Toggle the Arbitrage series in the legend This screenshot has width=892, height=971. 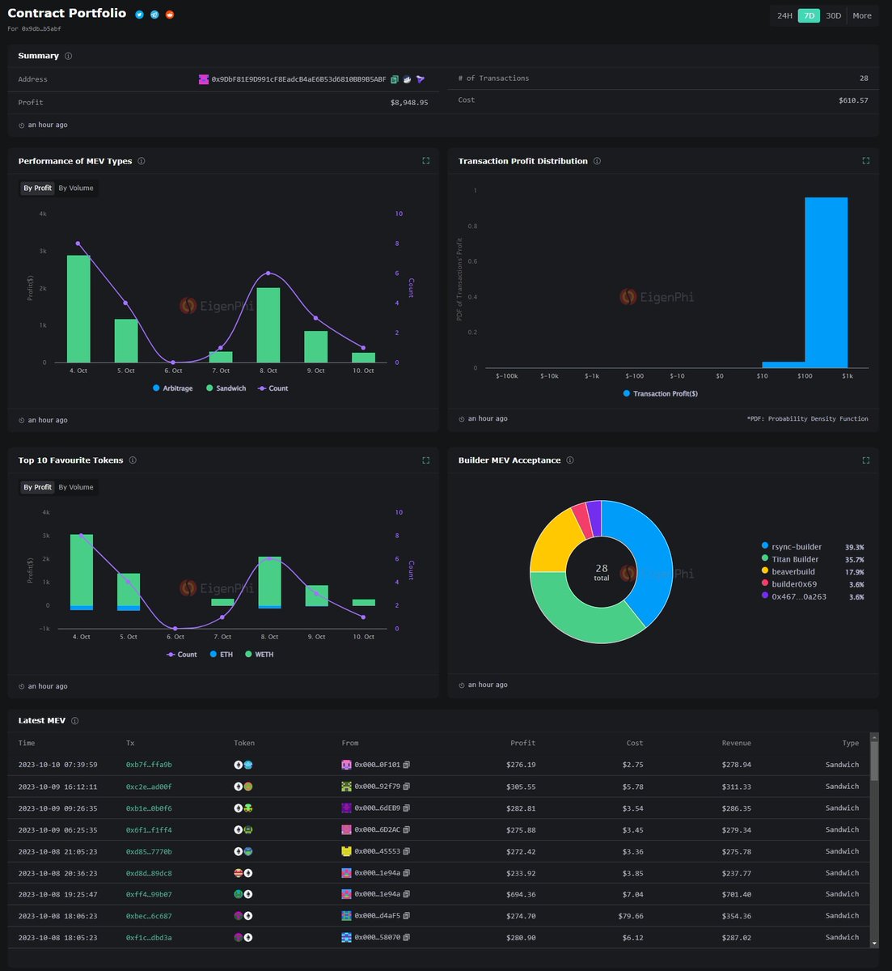[172, 388]
